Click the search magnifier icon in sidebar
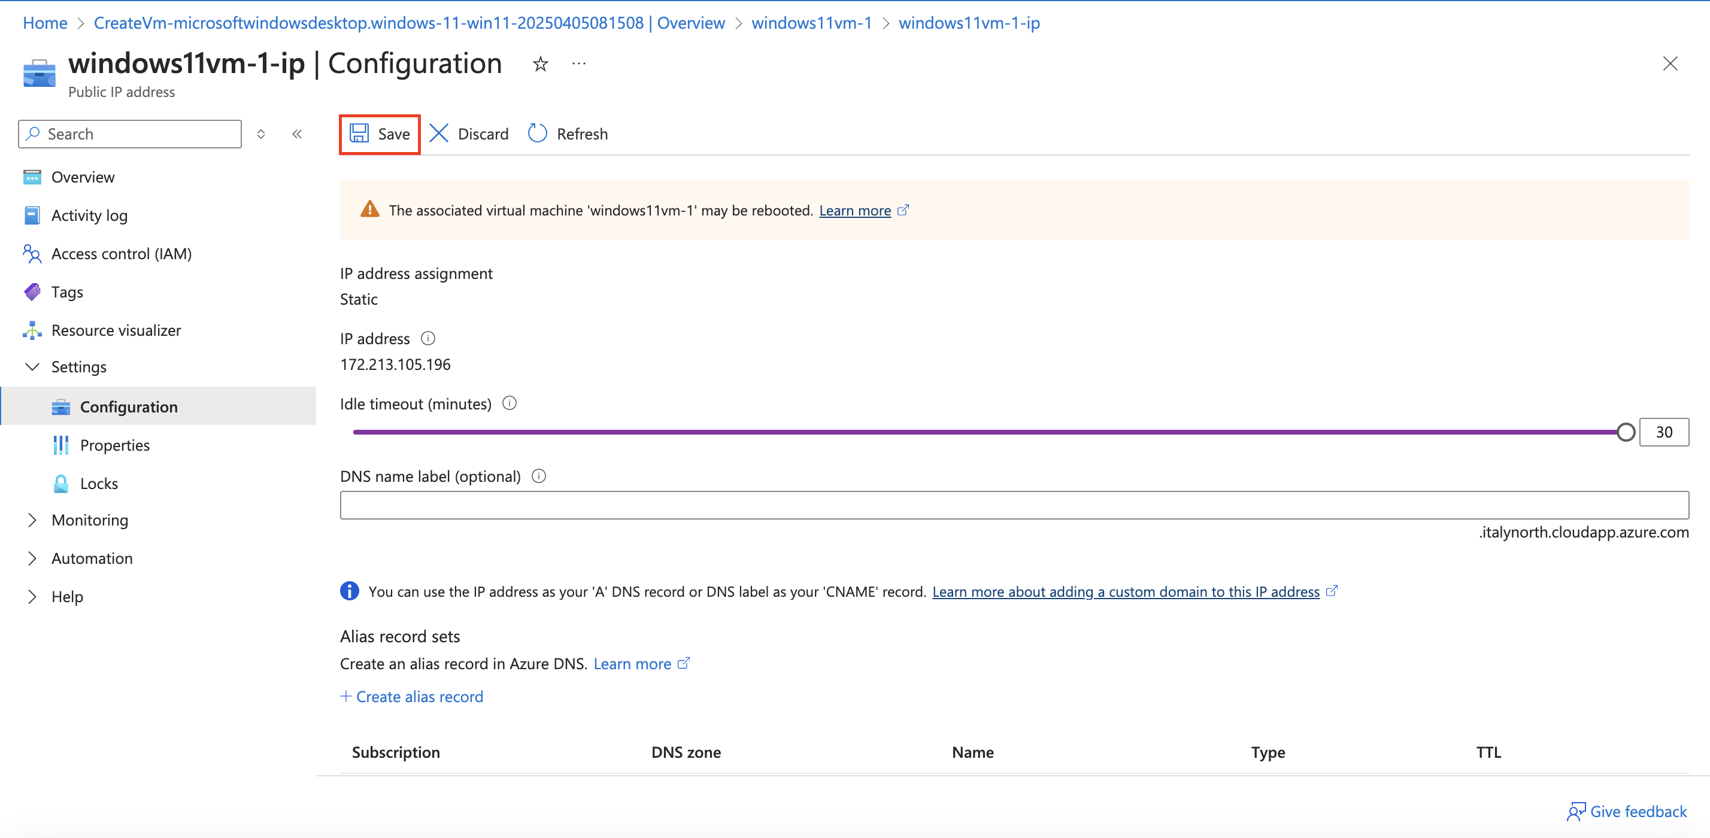Viewport: 1710px width, 838px height. tap(32, 133)
